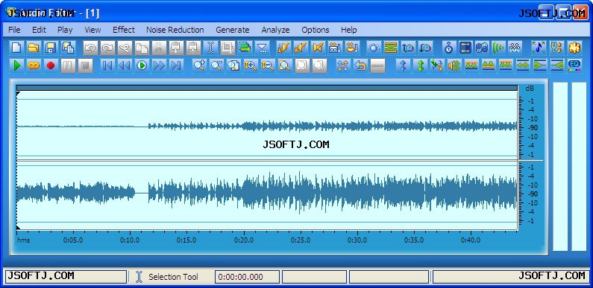Open the Noise Reduction menu
This screenshot has height=288, width=593.
coord(175,30)
